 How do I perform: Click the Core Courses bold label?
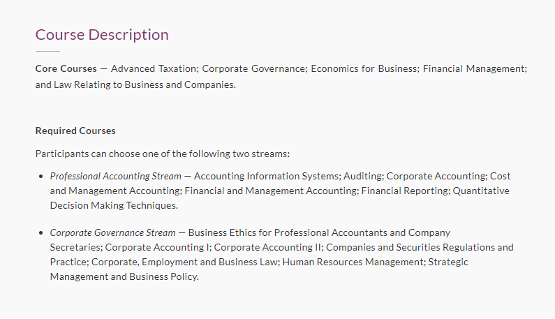point(66,68)
